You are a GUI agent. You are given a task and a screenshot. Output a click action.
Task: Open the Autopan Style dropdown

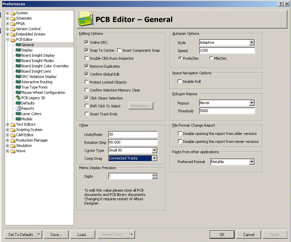coord(252,42)
